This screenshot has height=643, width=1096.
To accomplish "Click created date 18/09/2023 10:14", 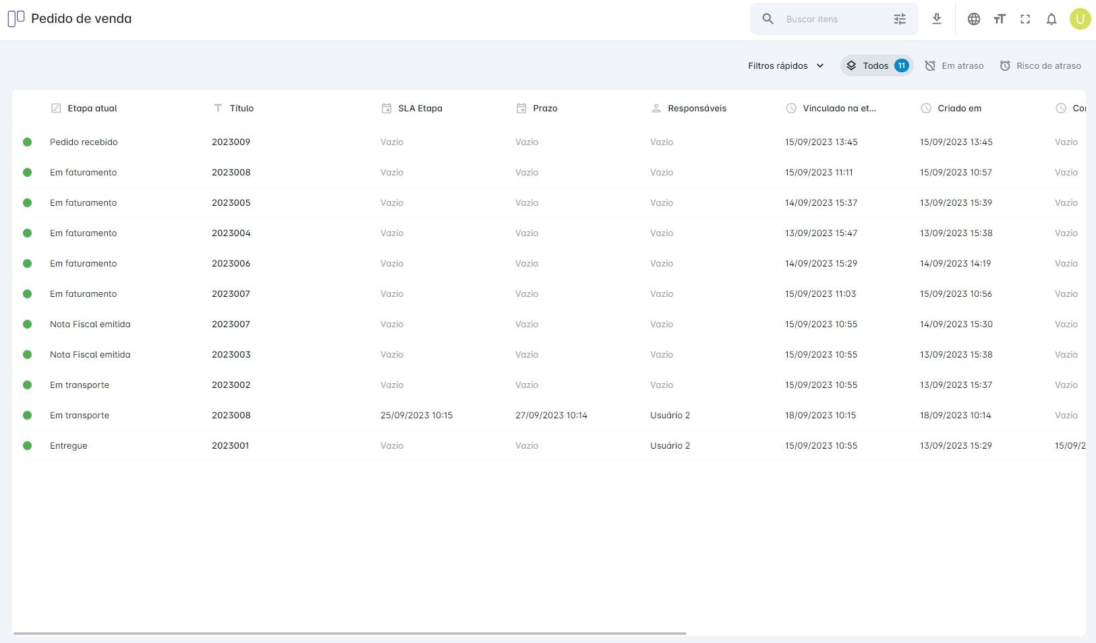I will pos(955,415).
